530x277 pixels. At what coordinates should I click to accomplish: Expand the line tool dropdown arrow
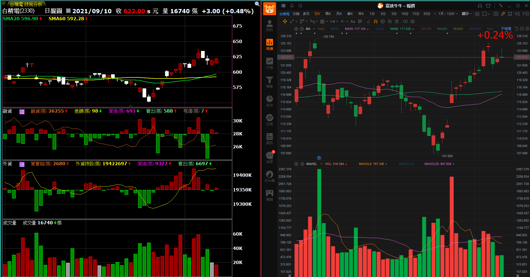pyautogui.click(x=296, y=21)
